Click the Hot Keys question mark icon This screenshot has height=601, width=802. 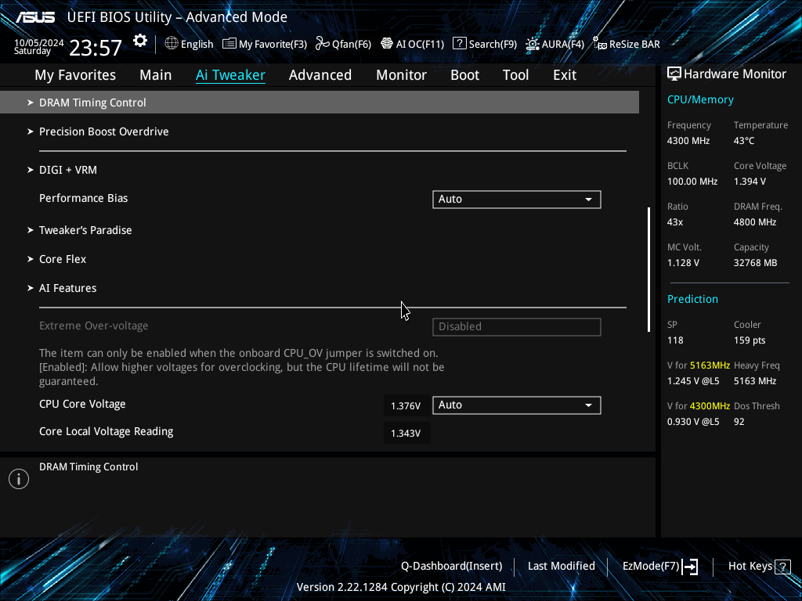point(782,567)
